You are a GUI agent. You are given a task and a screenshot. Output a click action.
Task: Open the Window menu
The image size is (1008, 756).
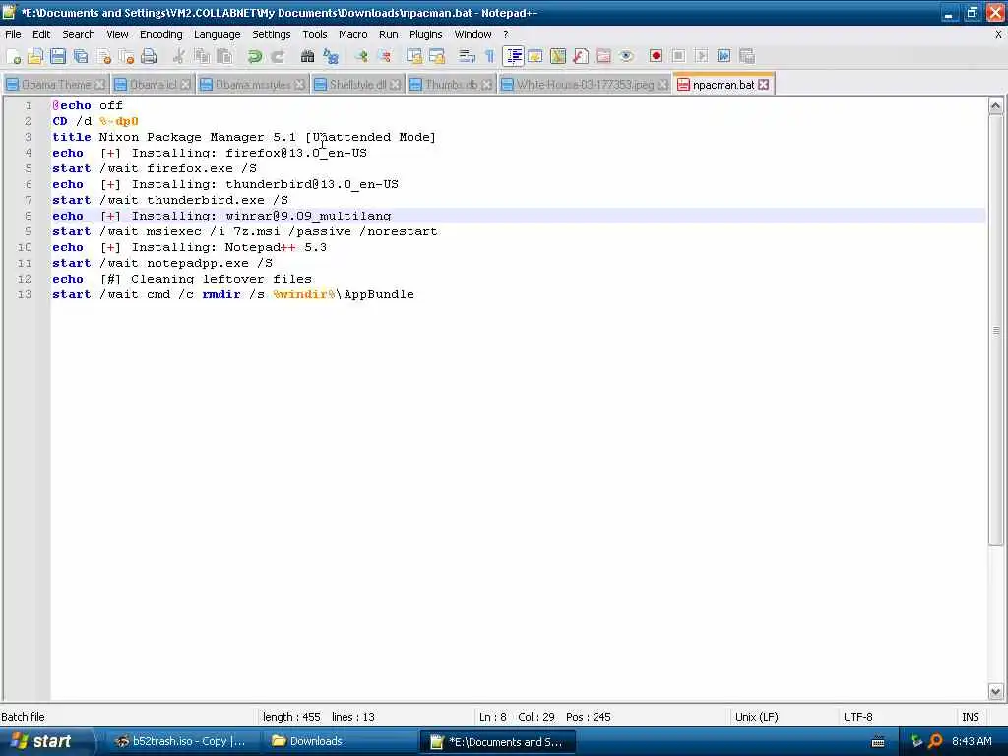coord(472,34)
